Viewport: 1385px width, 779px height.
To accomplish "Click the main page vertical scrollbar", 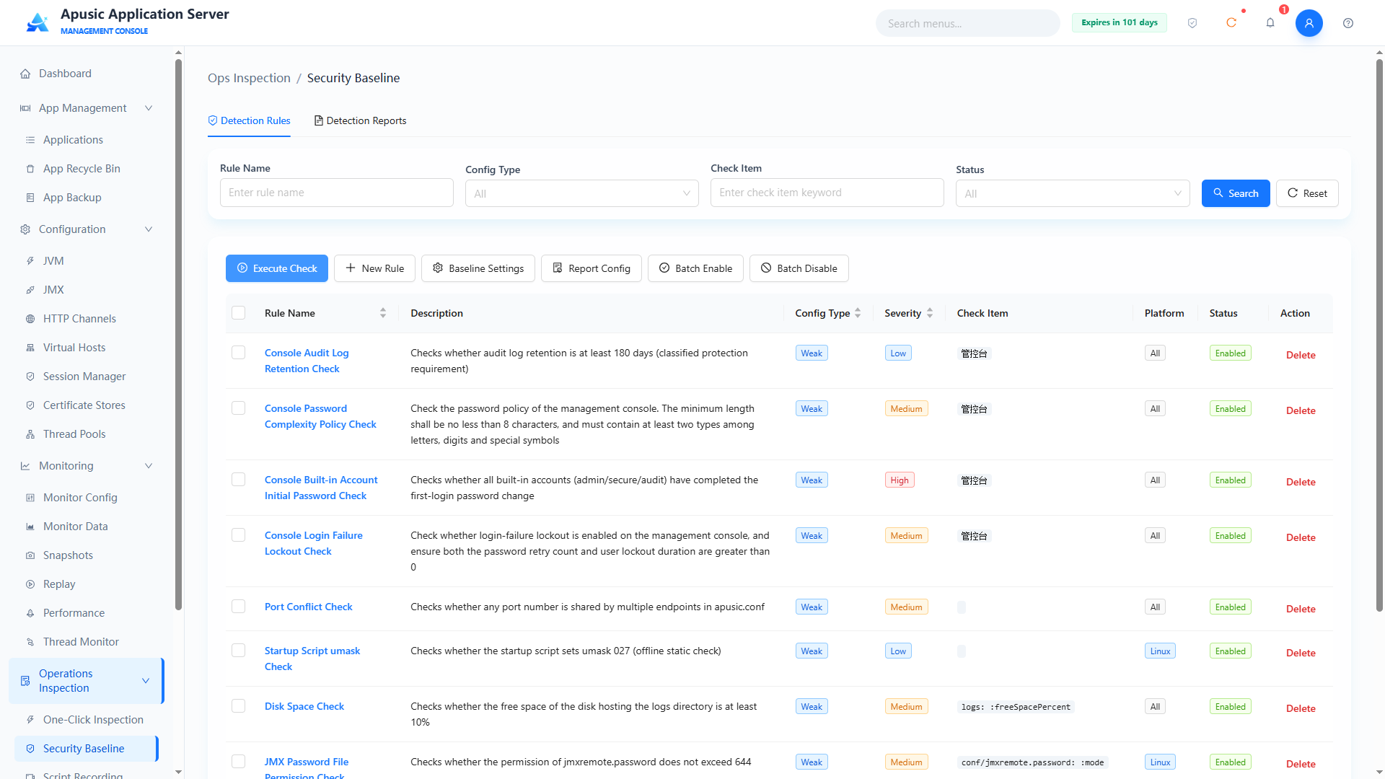I will pos(1379,335).
